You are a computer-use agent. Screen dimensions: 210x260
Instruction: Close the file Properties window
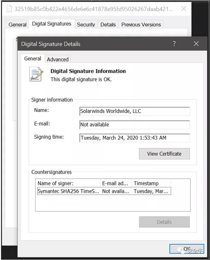click(184, 9)
